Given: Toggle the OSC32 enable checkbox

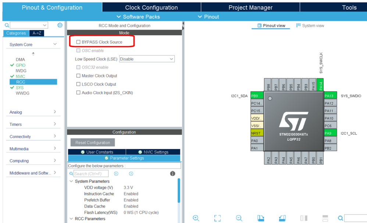Looking at the screenshot, I should point(78,67).
